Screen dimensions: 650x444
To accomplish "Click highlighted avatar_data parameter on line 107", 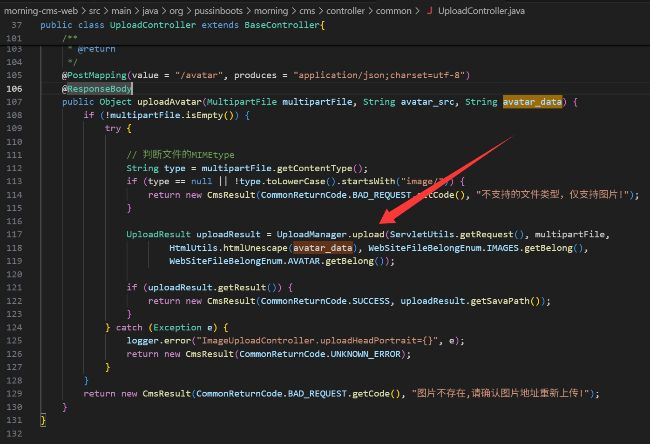I will coord(532,102).
